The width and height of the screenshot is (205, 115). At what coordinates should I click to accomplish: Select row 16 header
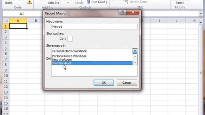click(6, 109)
